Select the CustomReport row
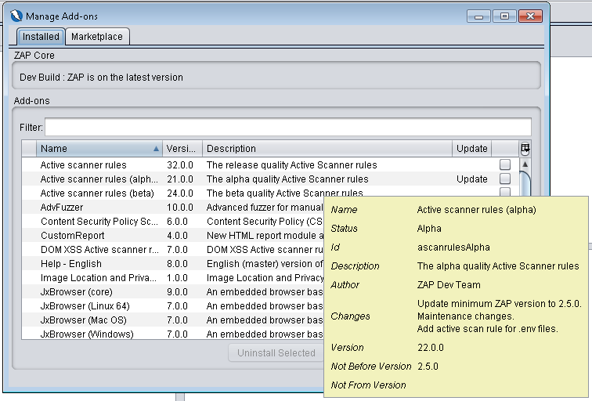This screenshot has height=401, width=592. (172, 236)
